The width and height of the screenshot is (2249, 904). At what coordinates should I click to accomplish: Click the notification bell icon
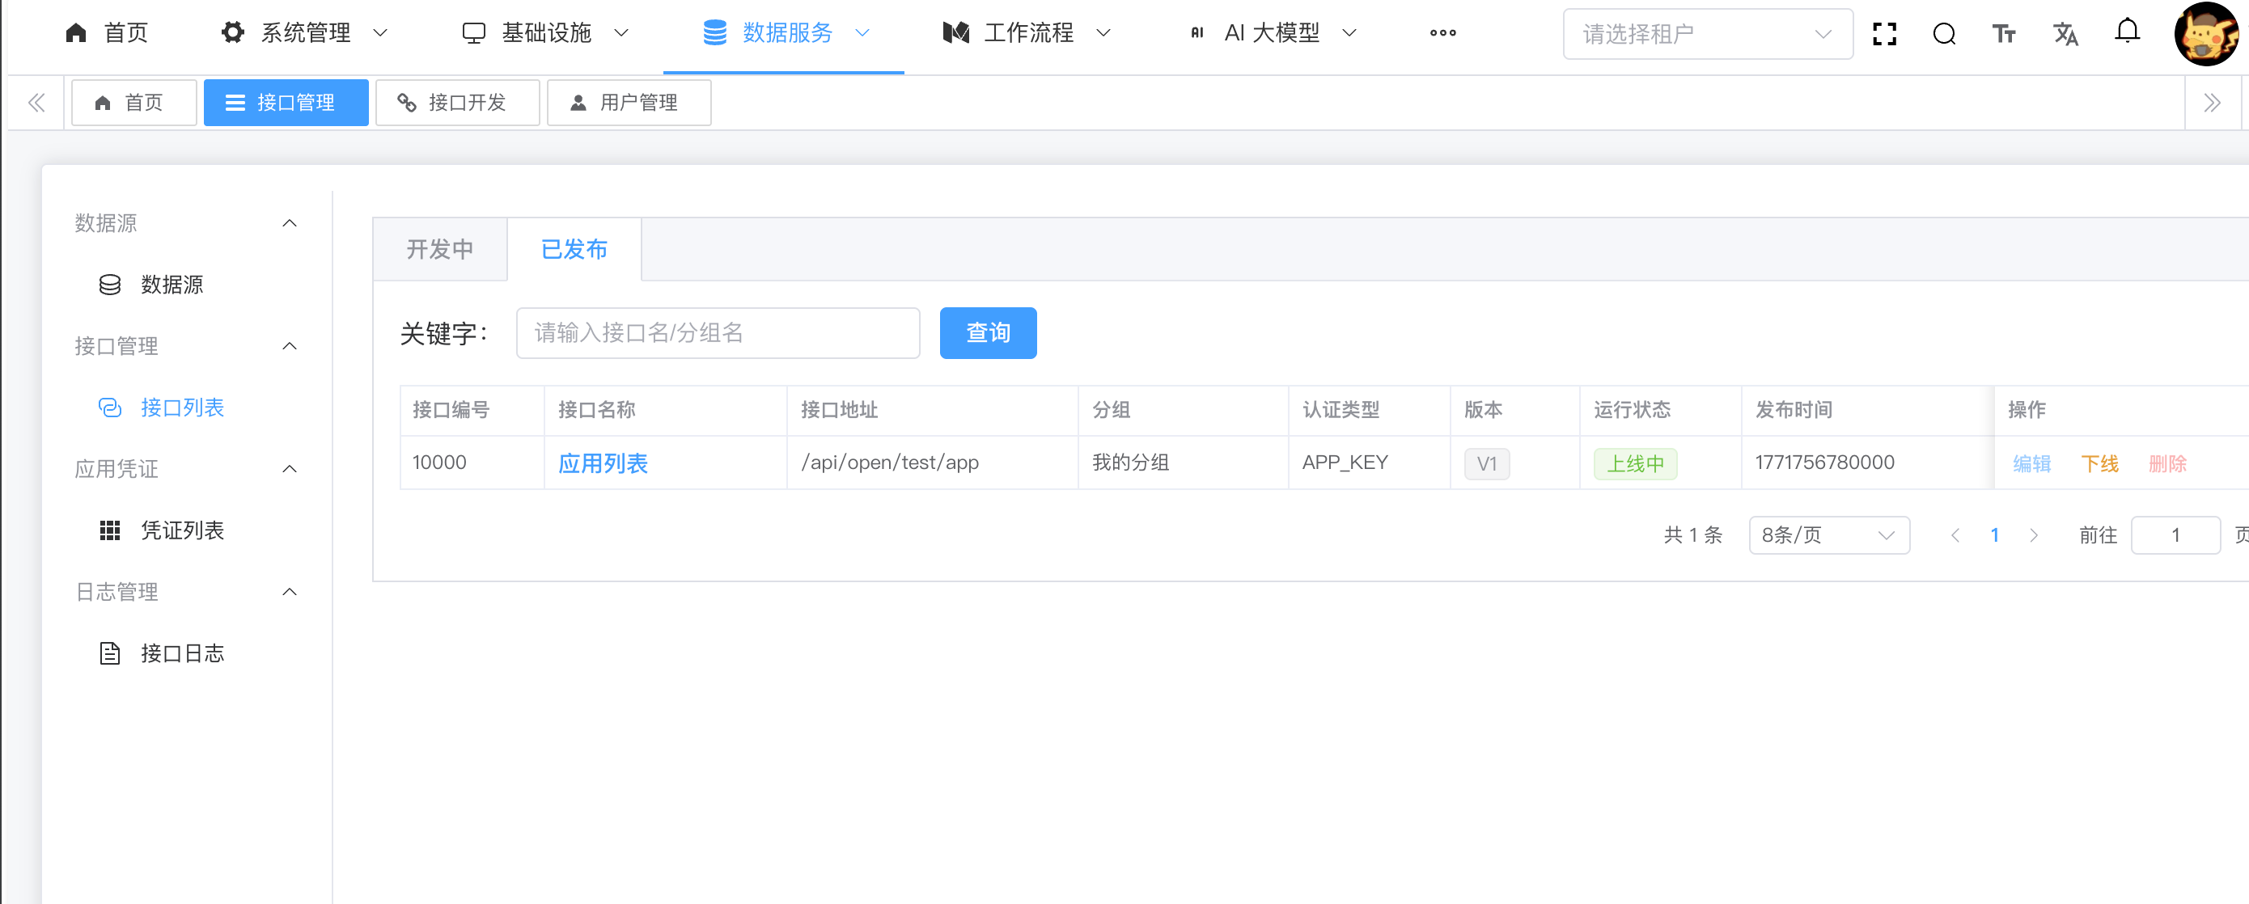(x=2127, y=32)
